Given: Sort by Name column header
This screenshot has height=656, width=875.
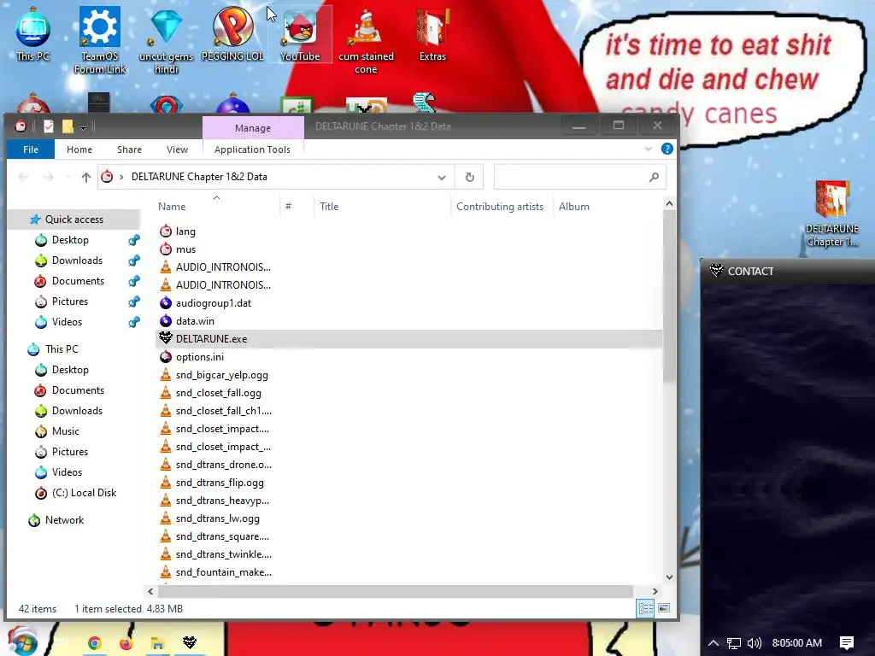Looking at the screenshot, I should click(172, 207).
